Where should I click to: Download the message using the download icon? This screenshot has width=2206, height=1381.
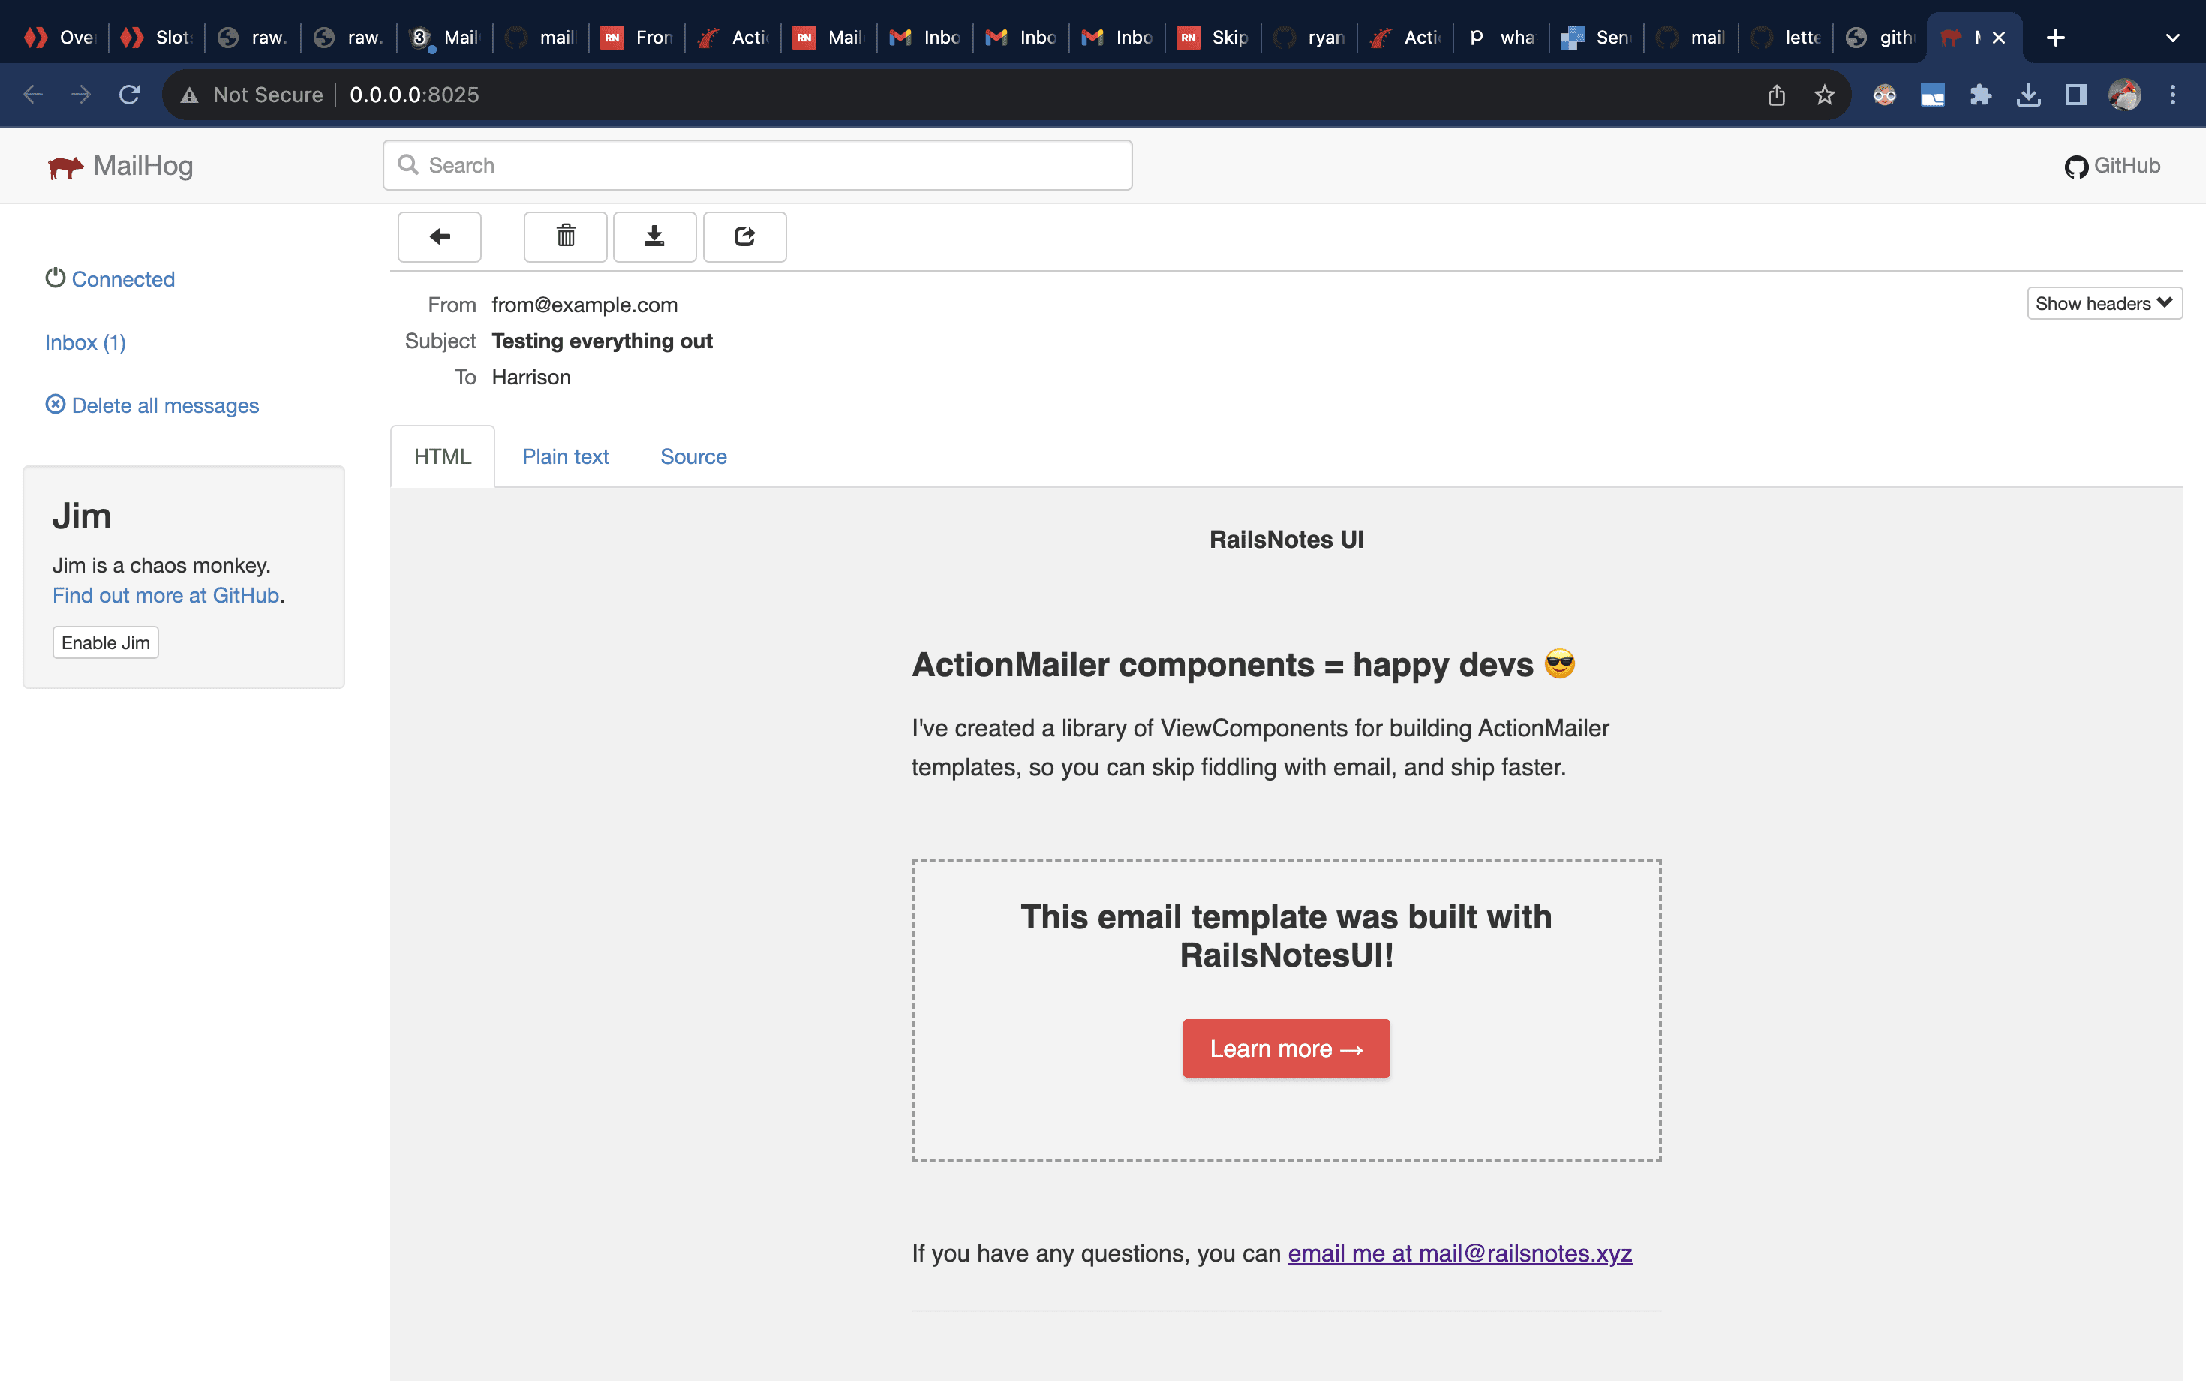coord(654,236)
